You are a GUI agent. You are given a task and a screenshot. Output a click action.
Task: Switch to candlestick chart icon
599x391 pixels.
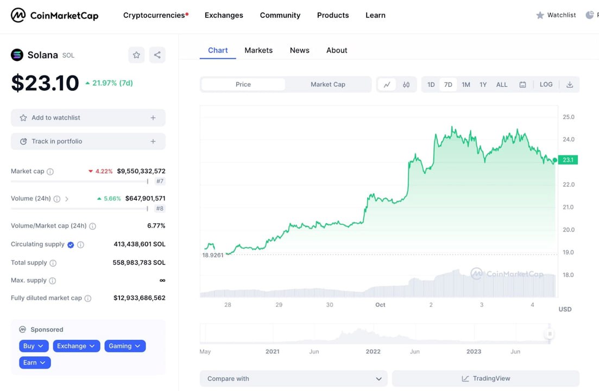pos(406,85)
